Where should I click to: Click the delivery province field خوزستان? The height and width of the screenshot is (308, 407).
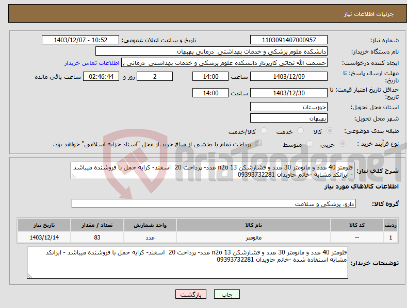coord(289,107)
